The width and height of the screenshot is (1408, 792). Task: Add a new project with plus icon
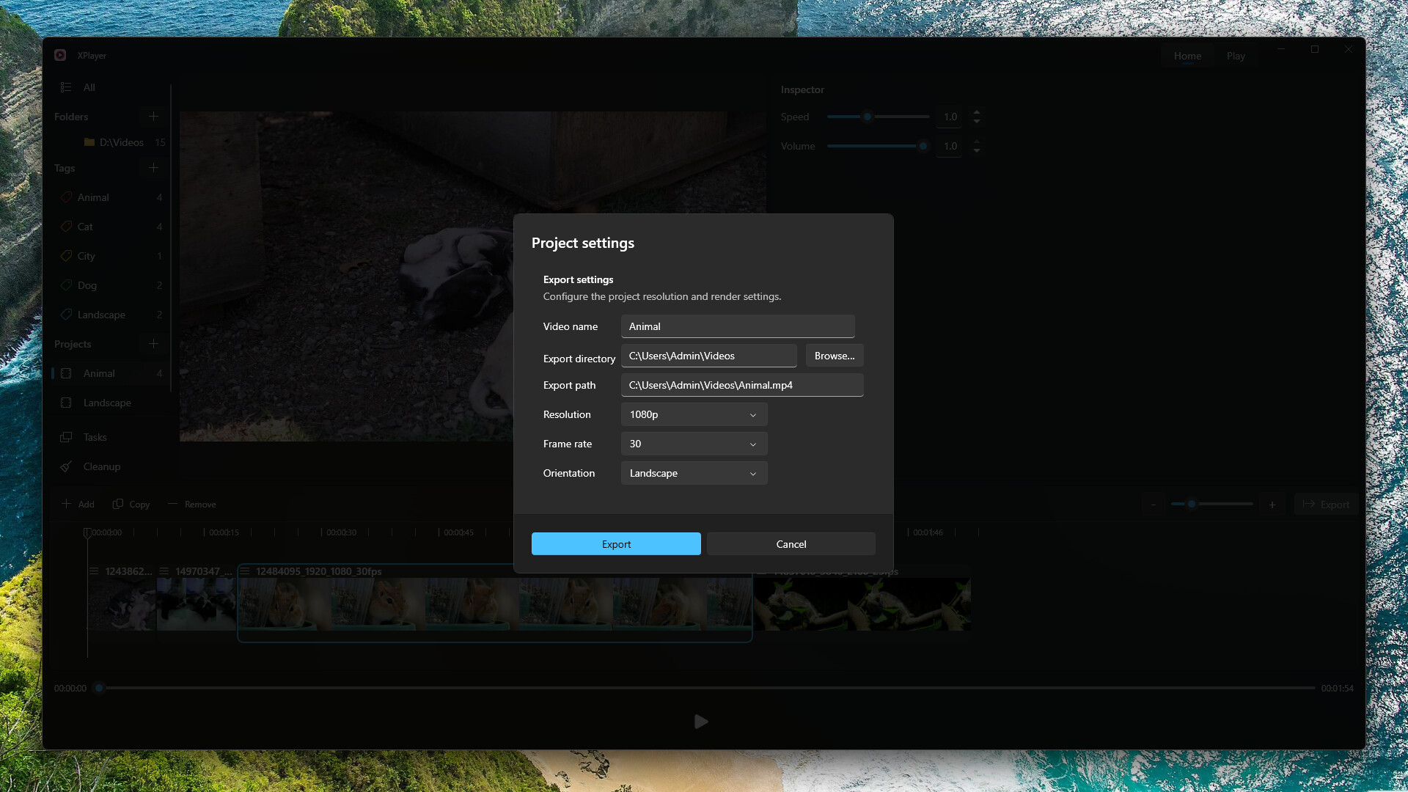point(153,344)
